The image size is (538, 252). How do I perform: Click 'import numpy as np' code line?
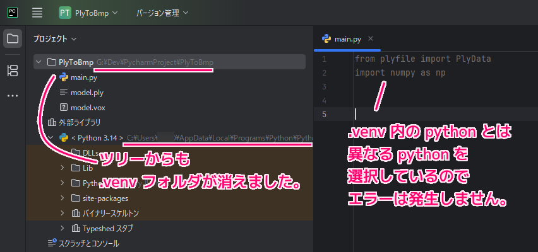pos(400,72)
